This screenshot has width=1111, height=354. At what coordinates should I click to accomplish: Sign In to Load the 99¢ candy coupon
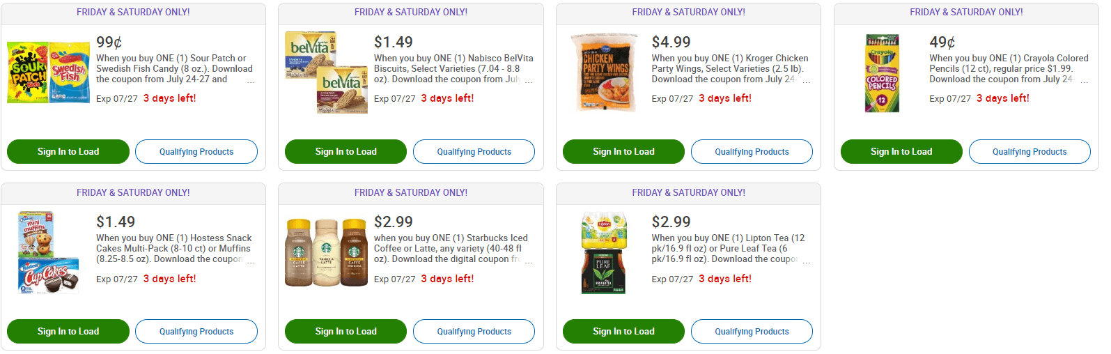(x=68, y=151)
